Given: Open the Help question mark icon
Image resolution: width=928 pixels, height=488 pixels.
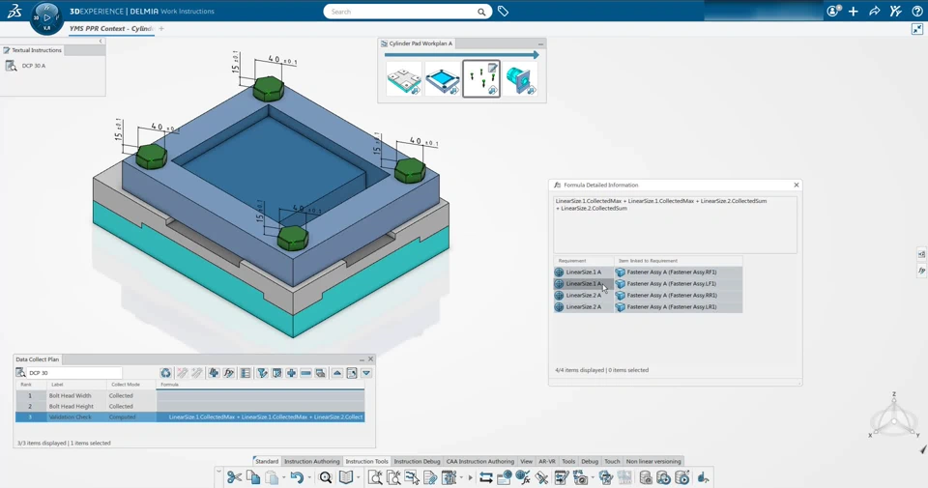Looking at the screenshot, I should coord(916,12).
